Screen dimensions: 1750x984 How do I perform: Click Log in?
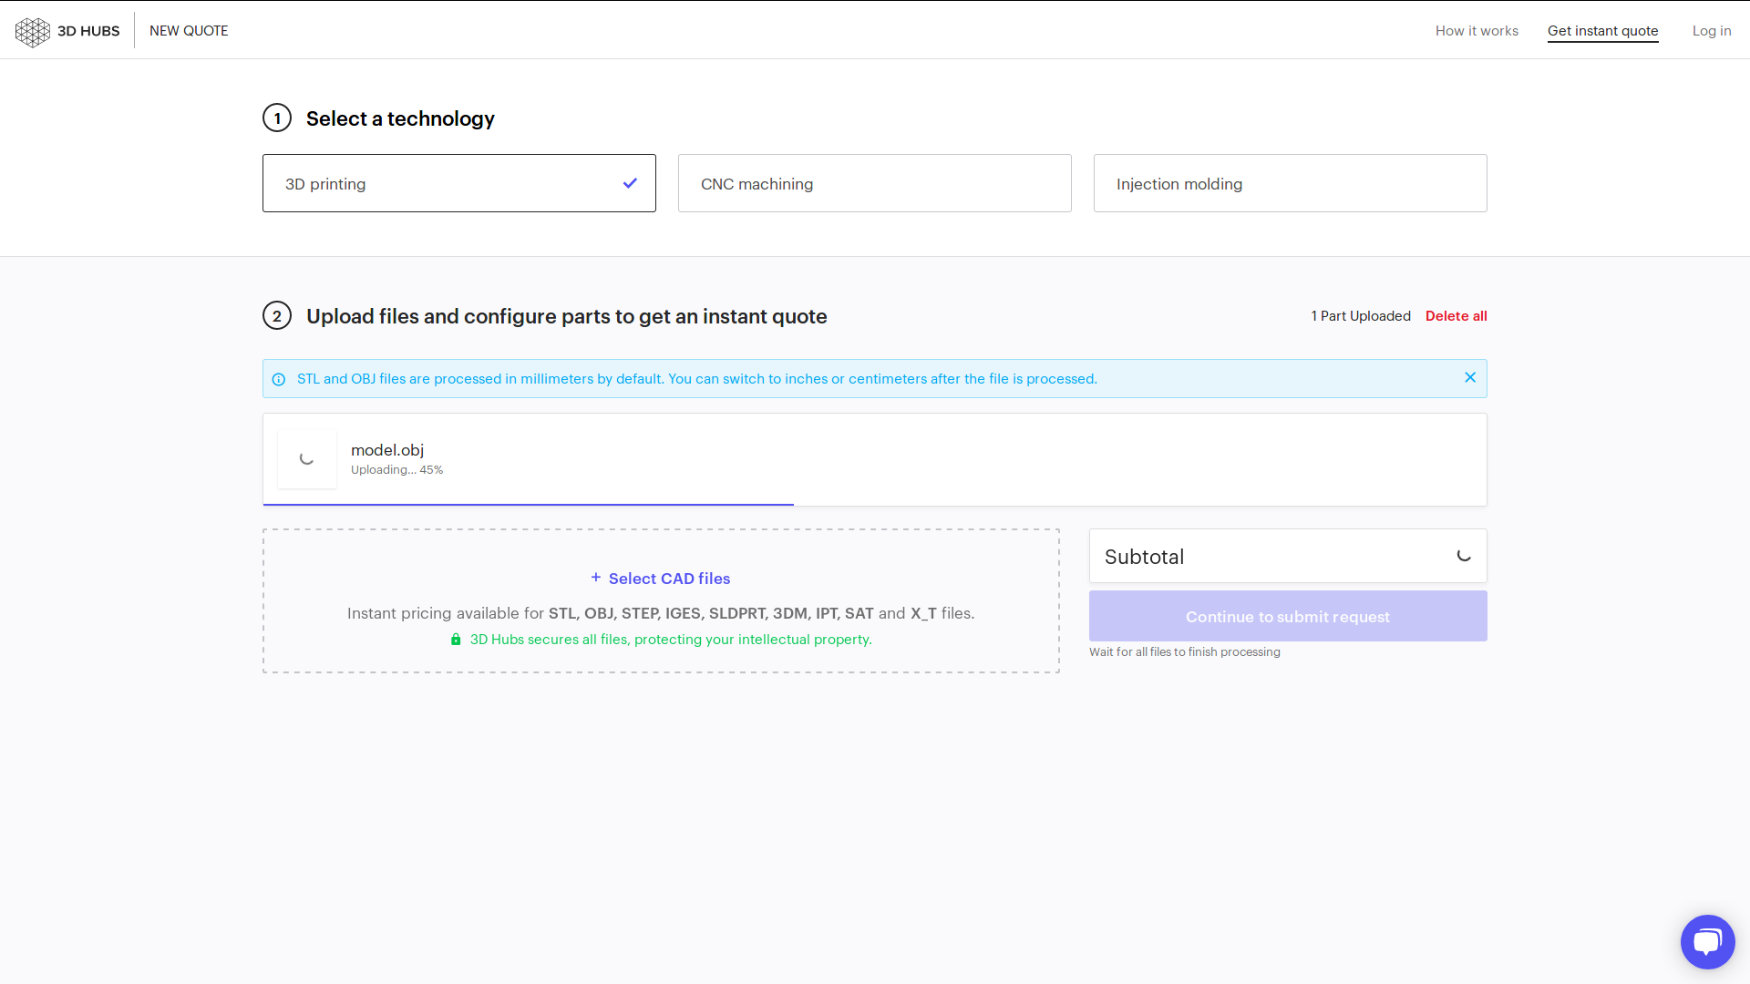coord(1712,31)
